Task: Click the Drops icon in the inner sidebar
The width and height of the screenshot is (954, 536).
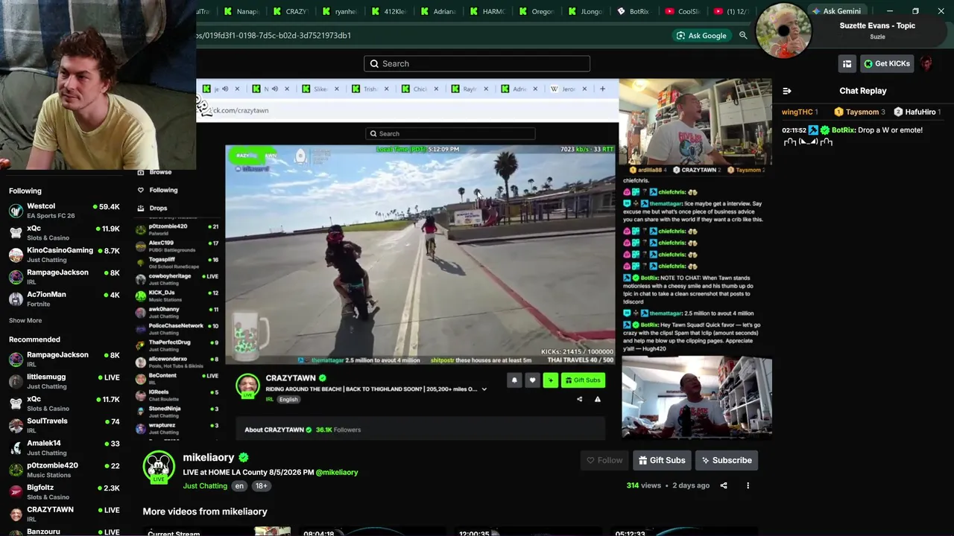Action: point(140,208)
